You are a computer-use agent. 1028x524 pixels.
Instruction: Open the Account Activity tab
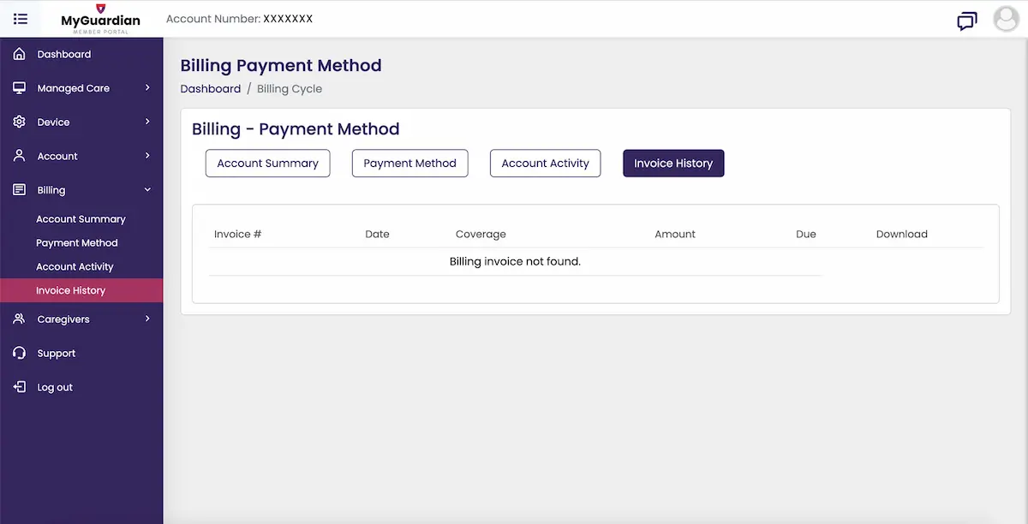[545, 163]
